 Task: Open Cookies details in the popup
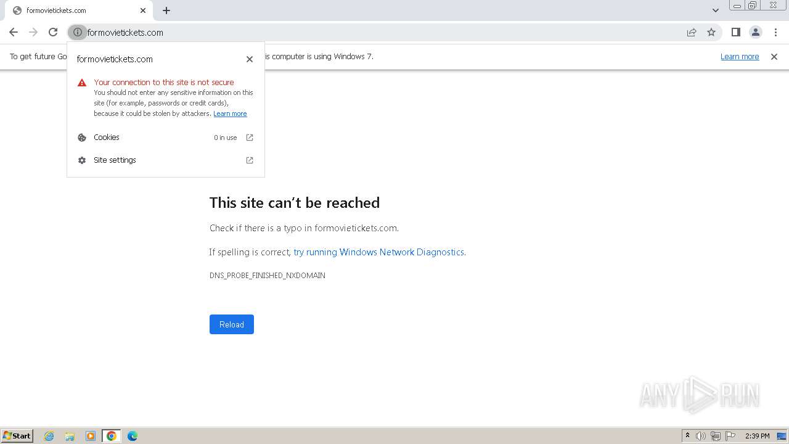pos(166,138)
